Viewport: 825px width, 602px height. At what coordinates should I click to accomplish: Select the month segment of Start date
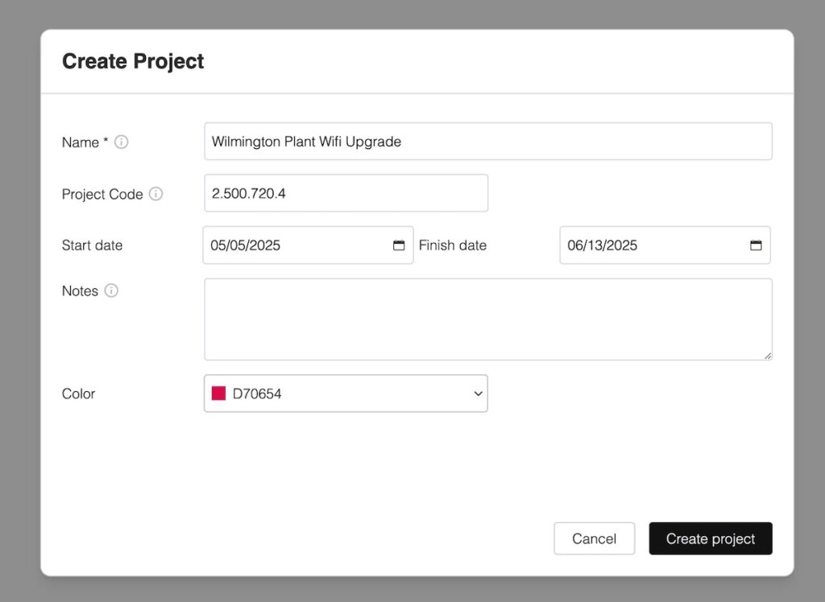218,245
